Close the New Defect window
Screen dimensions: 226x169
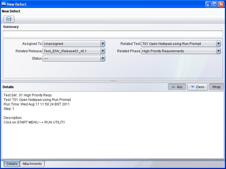click(x=221, y=4)
